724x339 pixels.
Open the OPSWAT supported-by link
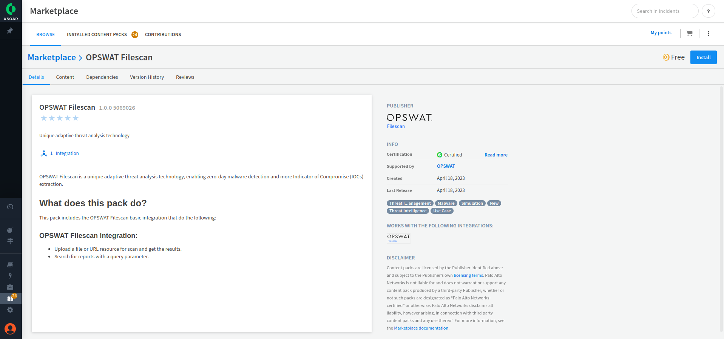(x=446, y=166)
